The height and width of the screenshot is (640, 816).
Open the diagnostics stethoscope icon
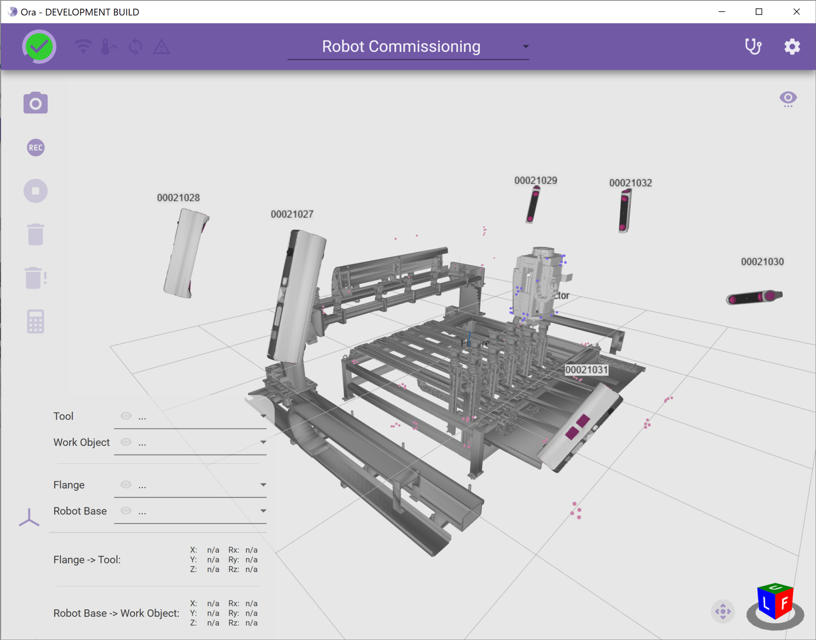pos(753,47)
